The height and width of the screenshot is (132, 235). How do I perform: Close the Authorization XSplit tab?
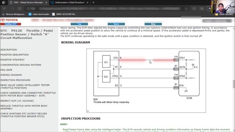coord(87,3)
